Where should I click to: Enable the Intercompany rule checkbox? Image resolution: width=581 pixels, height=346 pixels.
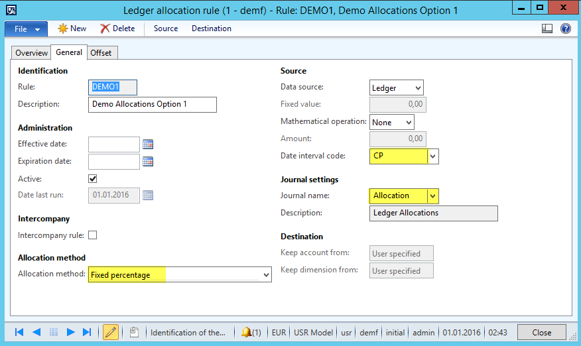pyautogui.click(x=93, y=235)
